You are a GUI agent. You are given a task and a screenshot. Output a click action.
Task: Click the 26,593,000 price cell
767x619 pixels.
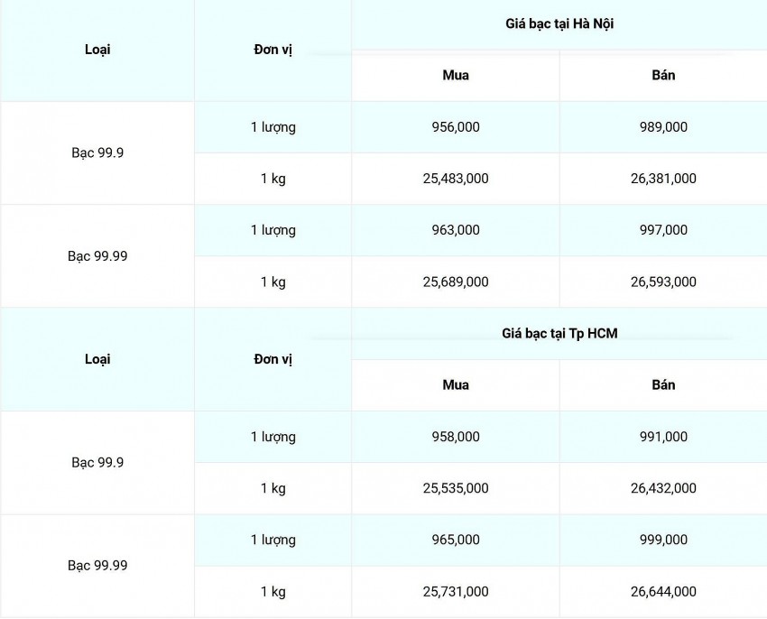tap(663, 282)
